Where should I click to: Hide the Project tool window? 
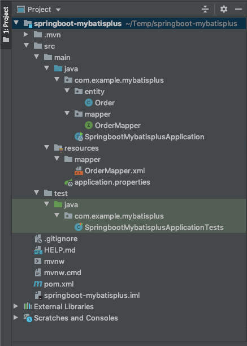point(239,9)
